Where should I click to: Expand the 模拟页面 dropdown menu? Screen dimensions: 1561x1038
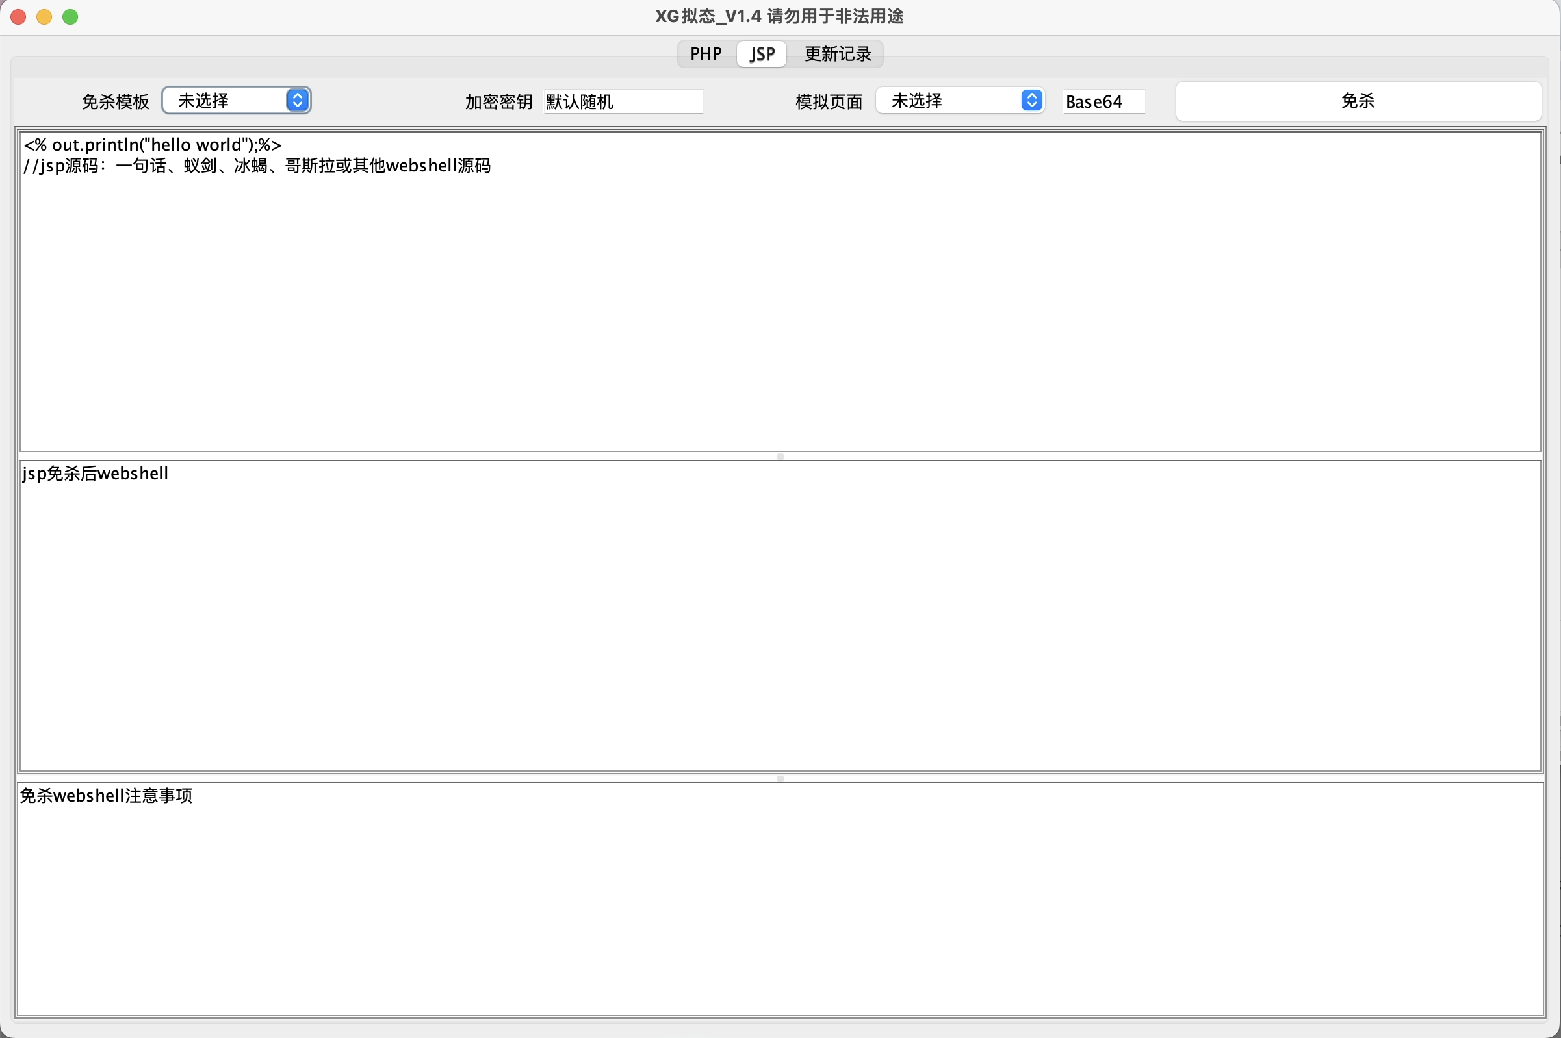[x=947, y=101]
